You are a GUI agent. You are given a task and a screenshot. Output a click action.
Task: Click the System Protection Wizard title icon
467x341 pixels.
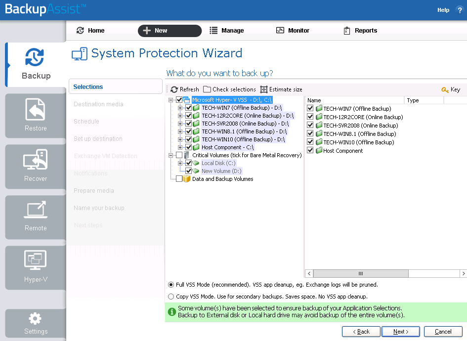pos(80,54)
